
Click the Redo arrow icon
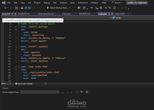tap(41, 8)
